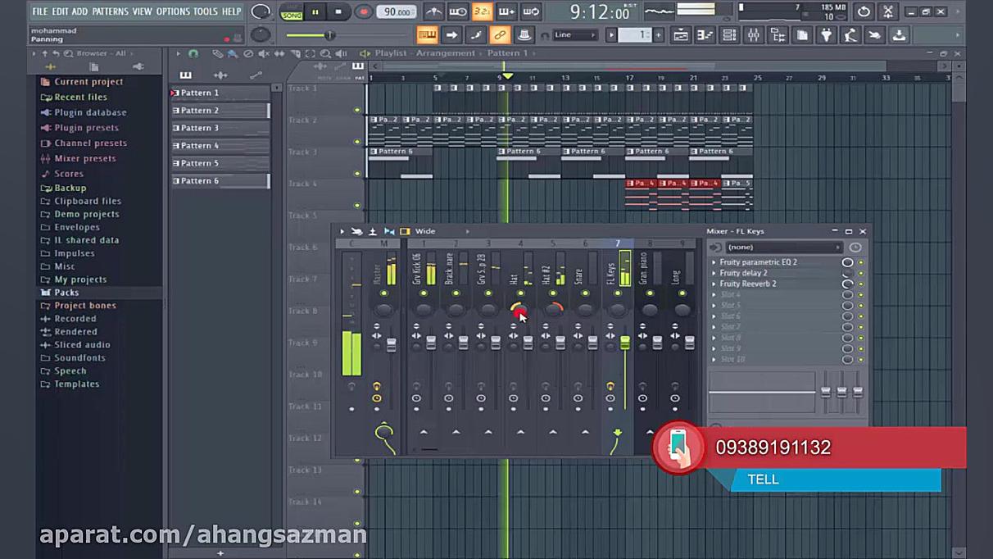Screen dimensions: 993x559
Task: Click the Hat #2 pan knob
Action: click(x=553, y=310)
